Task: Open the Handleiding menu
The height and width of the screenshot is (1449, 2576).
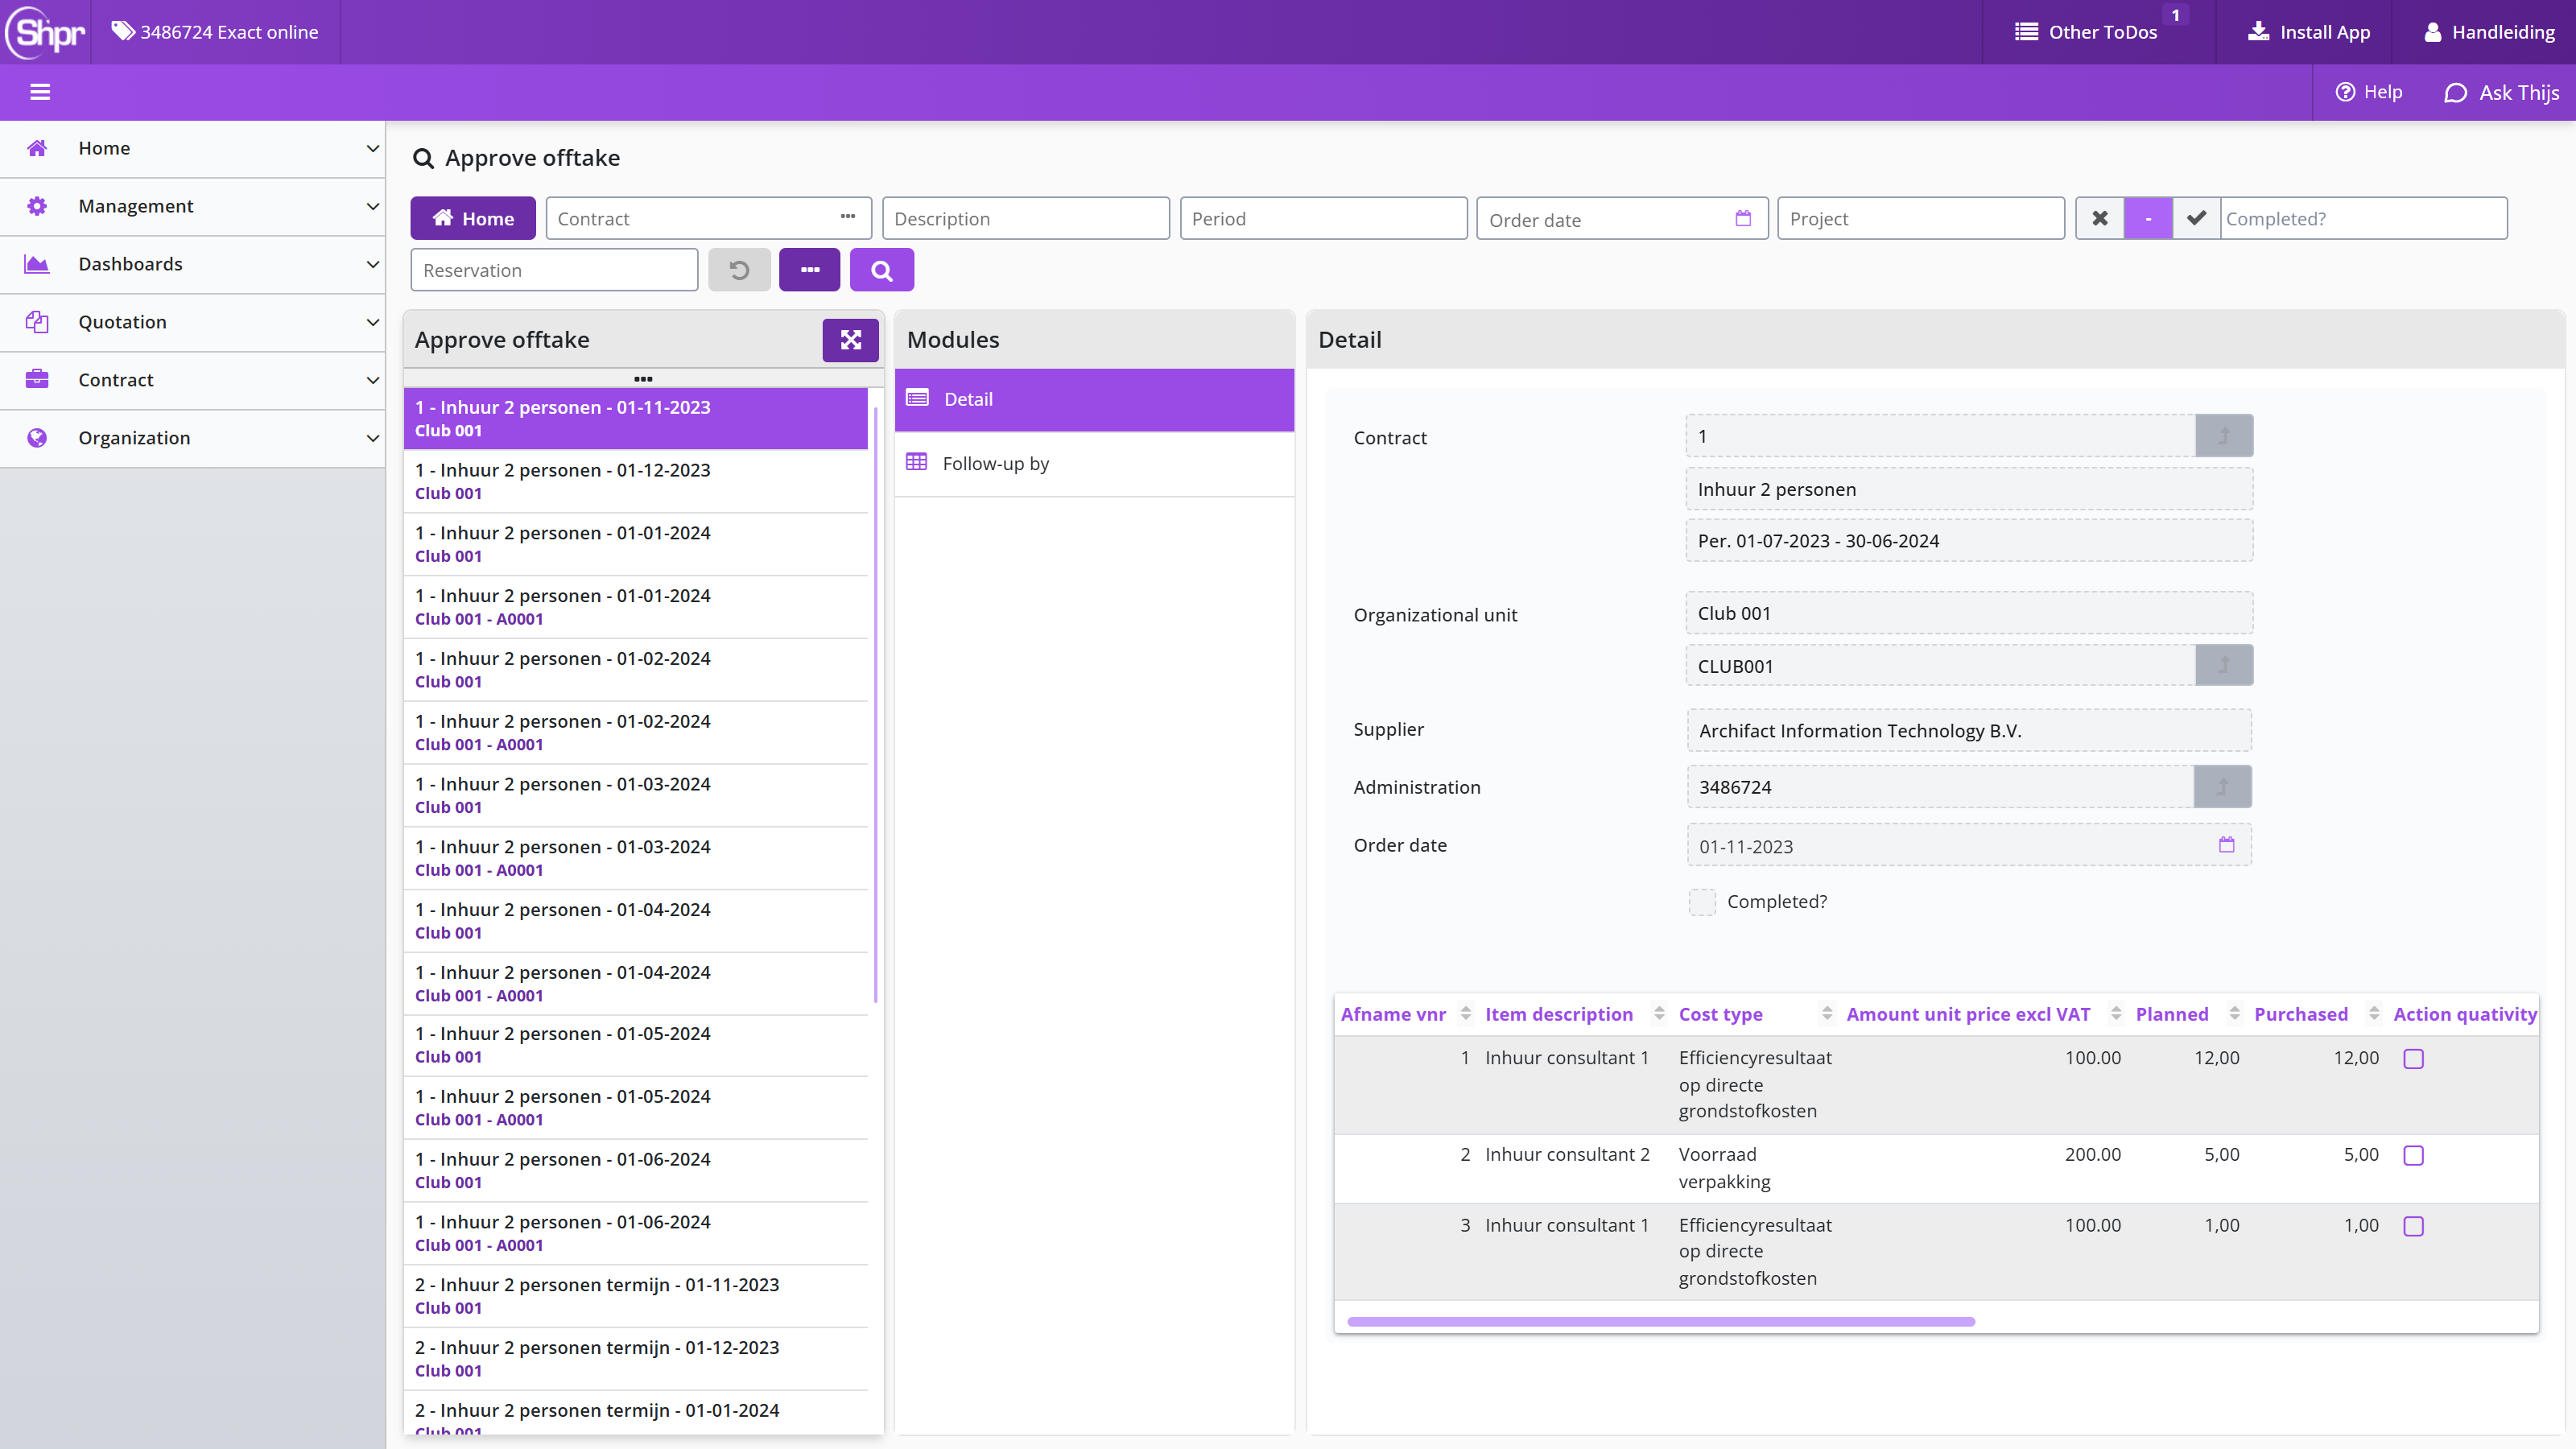Action: coord(2489,32)
